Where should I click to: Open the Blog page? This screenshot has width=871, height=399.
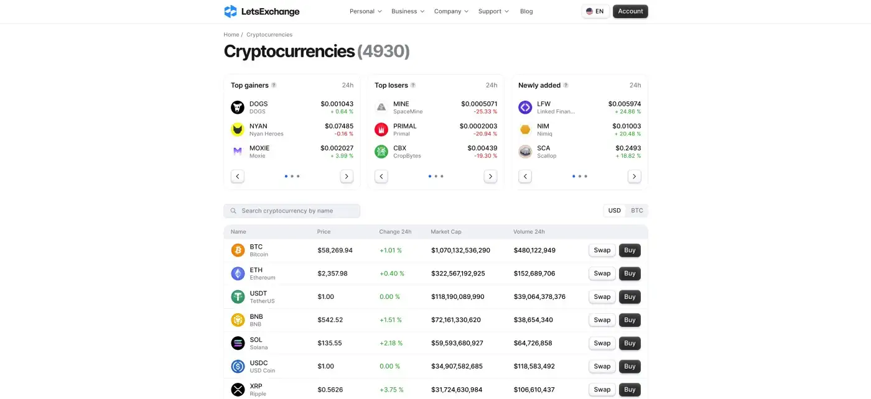coord(526,11)
